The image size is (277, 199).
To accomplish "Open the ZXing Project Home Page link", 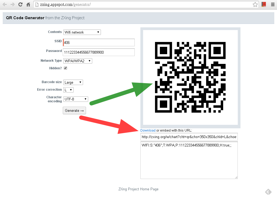I will point(138,189).
